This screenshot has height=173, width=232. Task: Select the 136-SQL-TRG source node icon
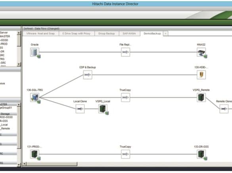point(35,97)
